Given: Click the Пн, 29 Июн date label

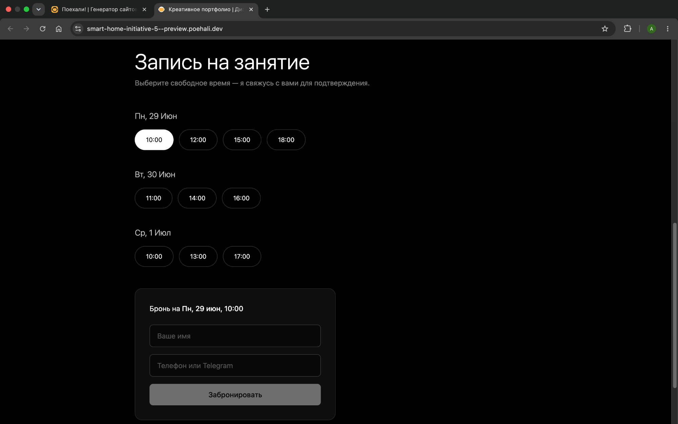Looking at the screenshot, I should coord(156,116).
